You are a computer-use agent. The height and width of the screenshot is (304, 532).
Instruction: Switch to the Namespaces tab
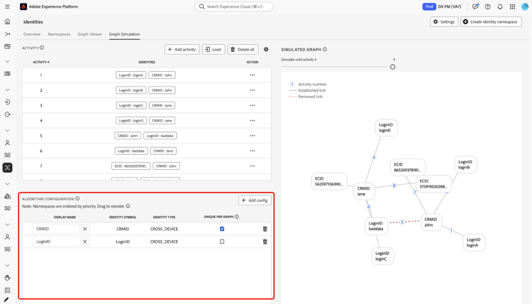pos(59,34)
